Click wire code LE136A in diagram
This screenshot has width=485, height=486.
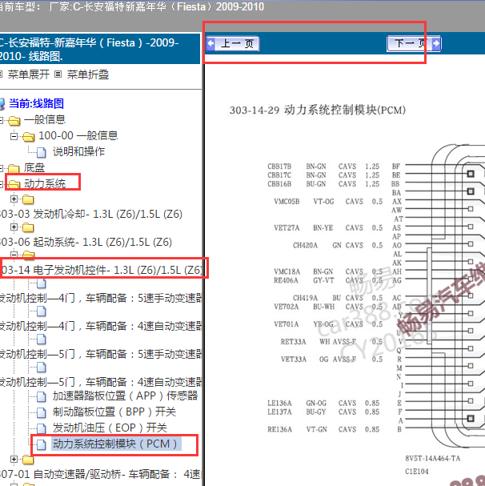[x=279, y=404]
